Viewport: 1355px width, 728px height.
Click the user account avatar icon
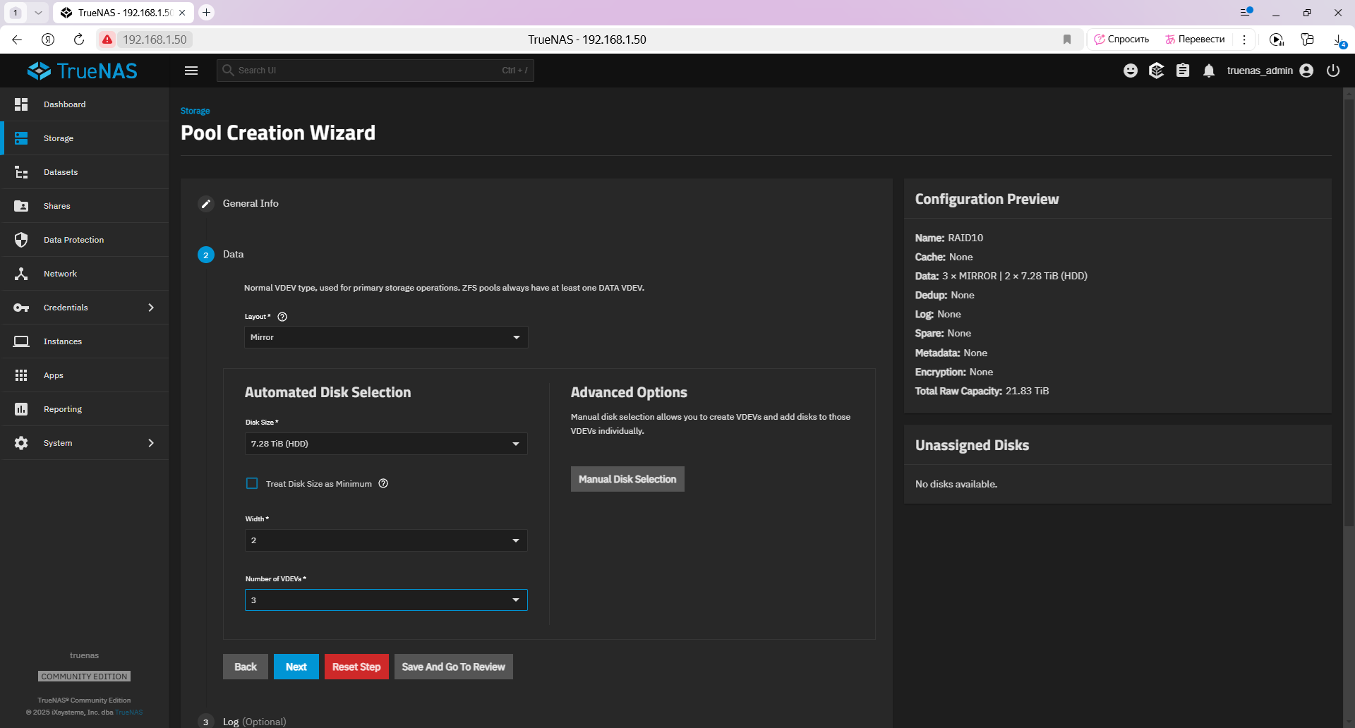click(1306, 71)
